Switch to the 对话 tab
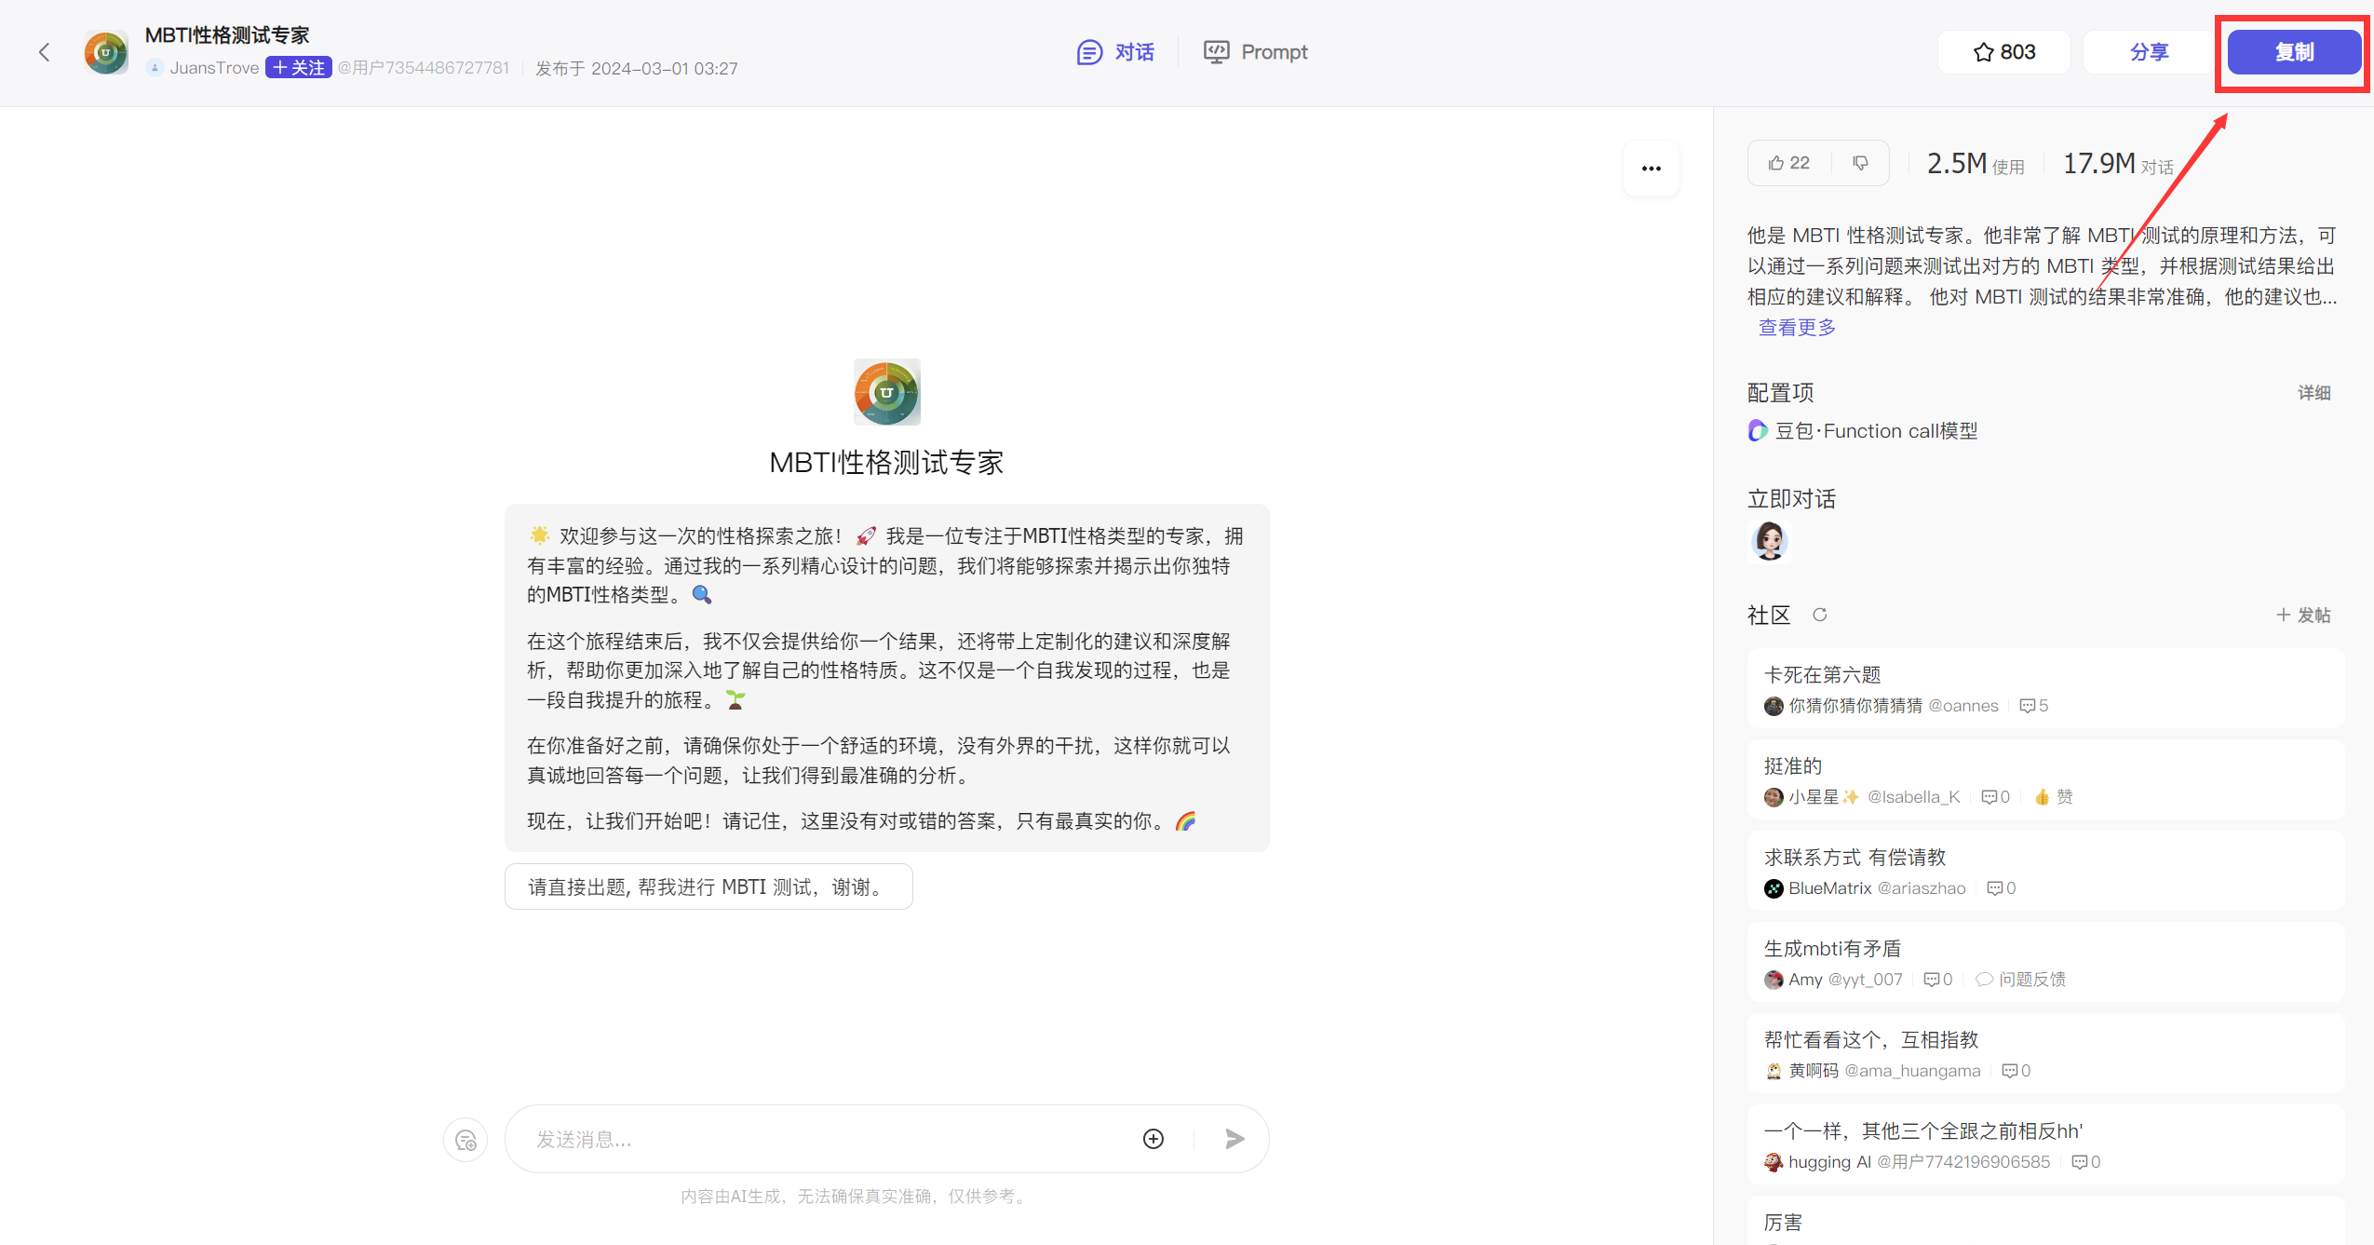The width and height of the screenshot is (2374, 1245). (1115, 52)
